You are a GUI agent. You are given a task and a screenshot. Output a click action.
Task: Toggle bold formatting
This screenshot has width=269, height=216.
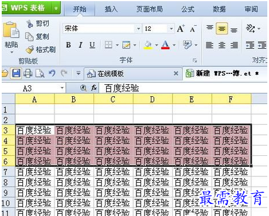(x=68, y=45)
